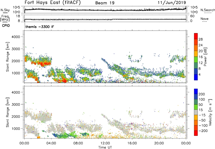Click the green Velocity segment between 50 and 15
Screen dimensions: 215x149
(x=196, y=107)
